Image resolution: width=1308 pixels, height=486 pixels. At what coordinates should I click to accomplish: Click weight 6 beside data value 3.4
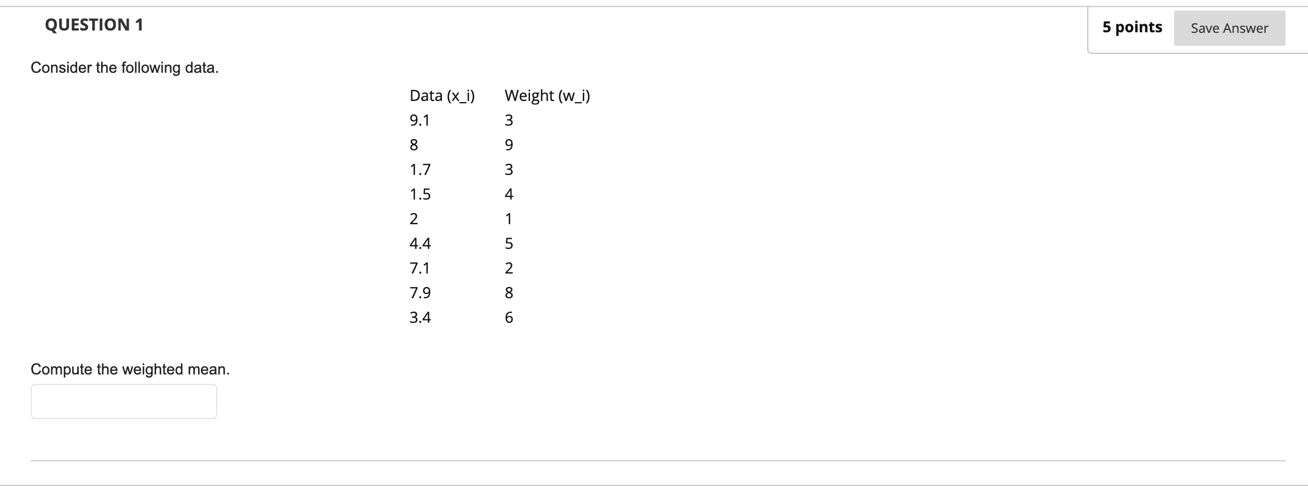509,318
